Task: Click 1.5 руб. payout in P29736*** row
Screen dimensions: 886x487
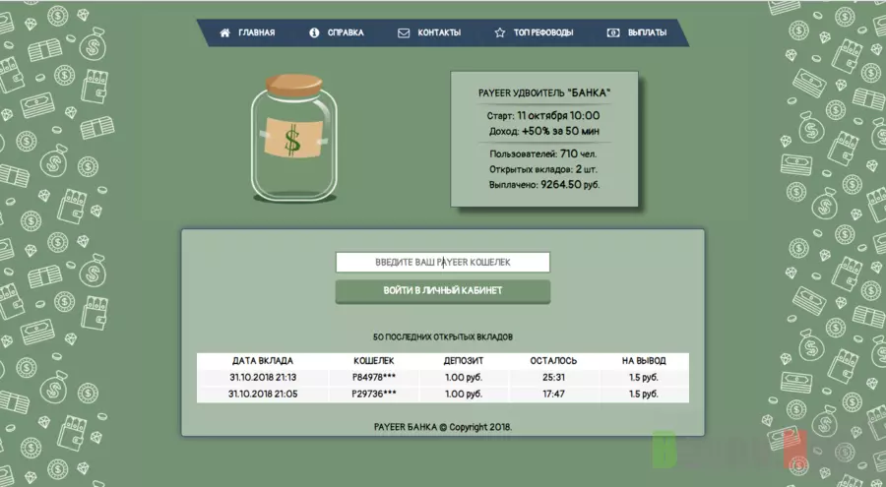Action: pyautogui.click(x=644, y=394)
